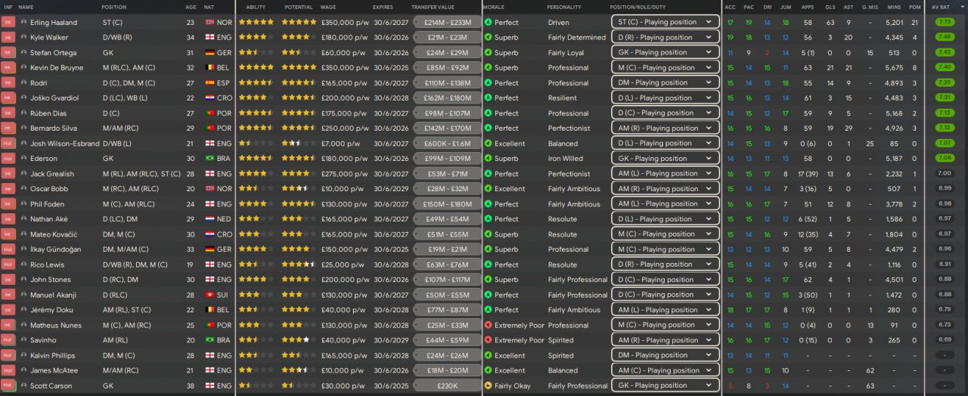Screen dimensions: 968x396
Task: Click the Brazil flag in Savinho's row
Action: point(209,340)
